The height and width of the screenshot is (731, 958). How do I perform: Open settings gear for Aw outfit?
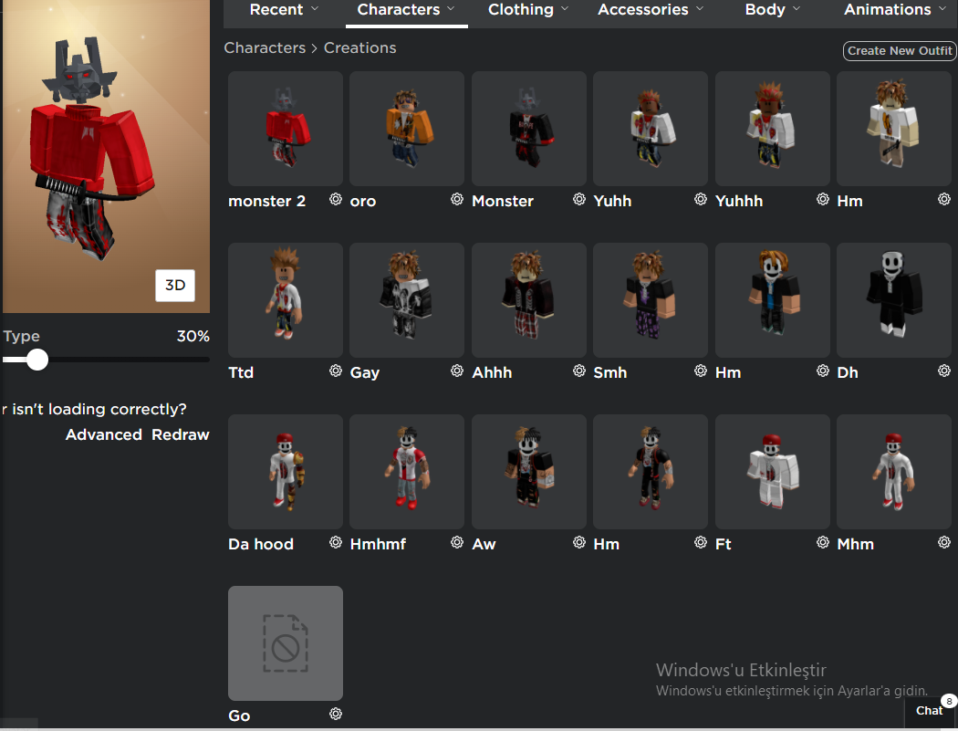579,543
